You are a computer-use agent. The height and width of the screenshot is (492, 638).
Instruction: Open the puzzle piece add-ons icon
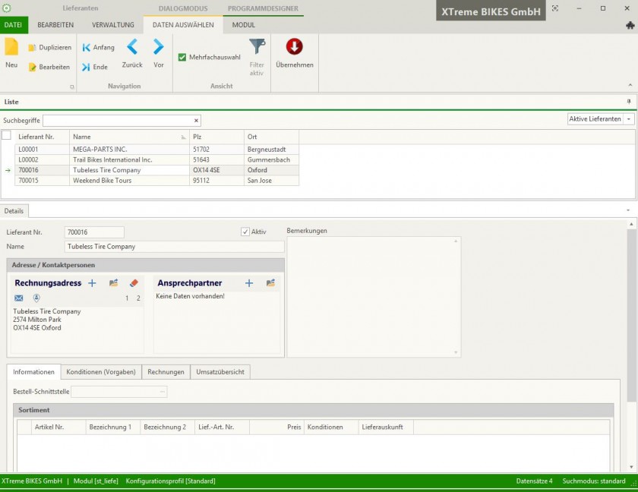tap(630, 25)
